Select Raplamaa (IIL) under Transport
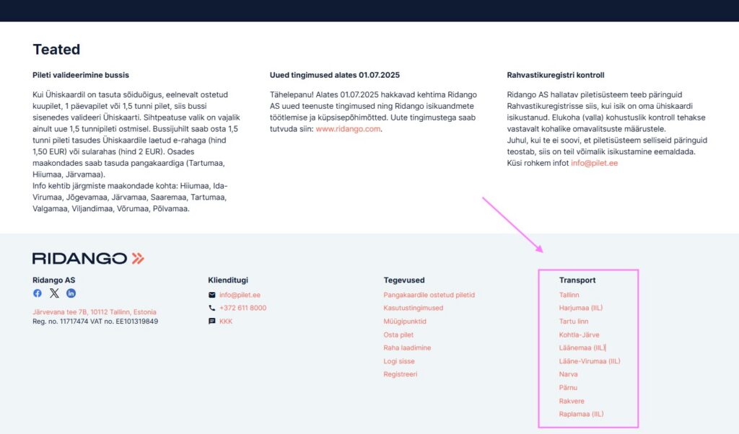The width and height of the screenshot is (739, 434). point(581,414)
